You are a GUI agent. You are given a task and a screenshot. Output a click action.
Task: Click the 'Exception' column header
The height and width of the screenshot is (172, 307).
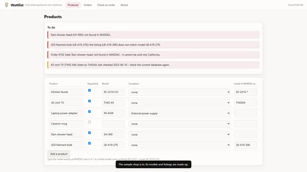pos(134,84)
